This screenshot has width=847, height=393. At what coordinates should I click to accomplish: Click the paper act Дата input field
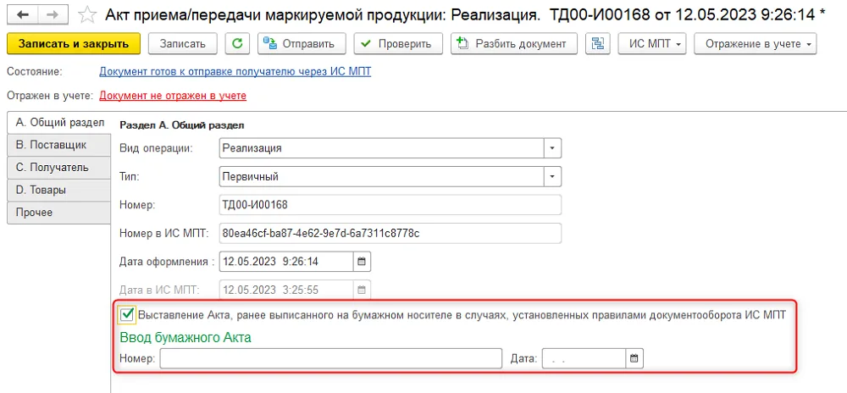click(x=584, y=358)
